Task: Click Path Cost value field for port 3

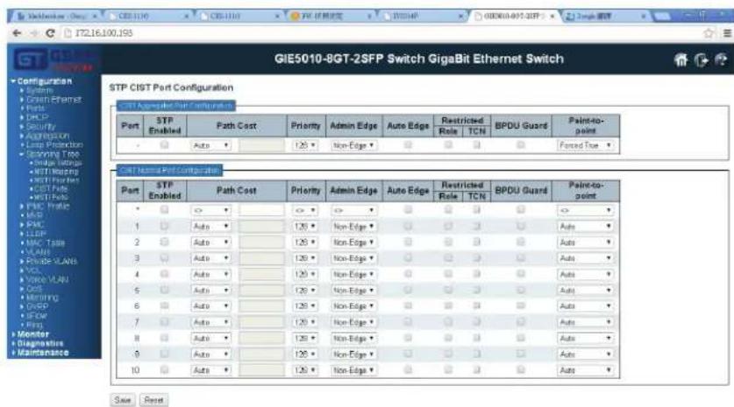Action: coord(261,258)
